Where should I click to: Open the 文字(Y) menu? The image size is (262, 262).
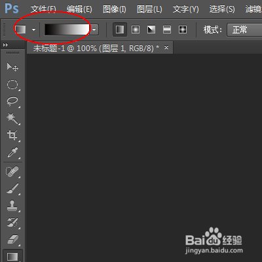(x=186, y=9)
